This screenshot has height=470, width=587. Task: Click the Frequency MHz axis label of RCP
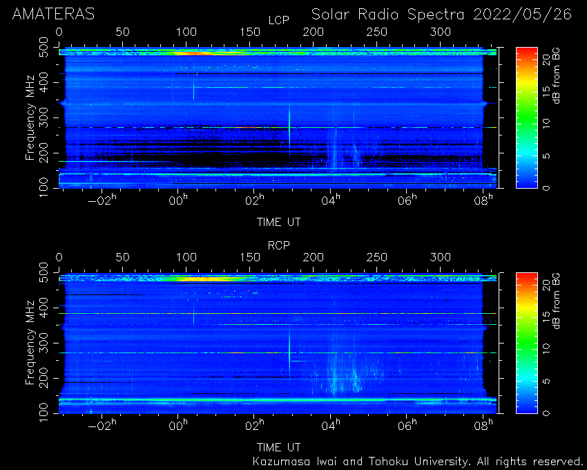[30, 343]
